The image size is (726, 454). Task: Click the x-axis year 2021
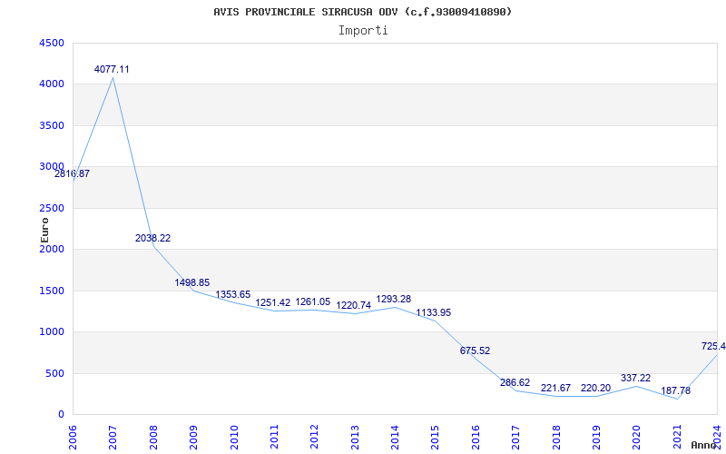(677, 438)
